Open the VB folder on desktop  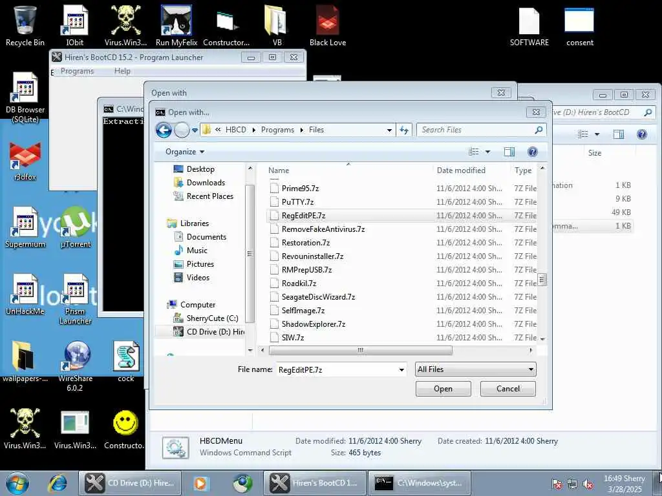277,25
